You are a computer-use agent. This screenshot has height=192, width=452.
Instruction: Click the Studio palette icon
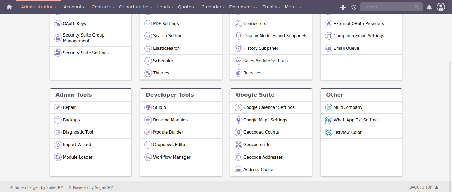148,107
